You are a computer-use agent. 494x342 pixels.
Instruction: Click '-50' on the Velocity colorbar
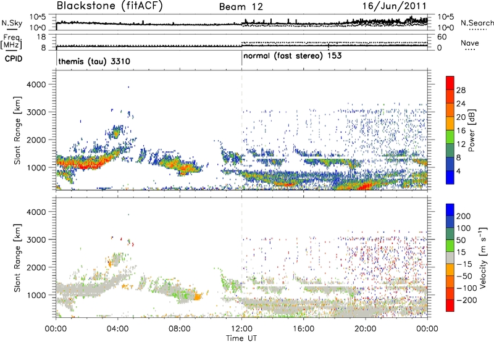(464, 276)
